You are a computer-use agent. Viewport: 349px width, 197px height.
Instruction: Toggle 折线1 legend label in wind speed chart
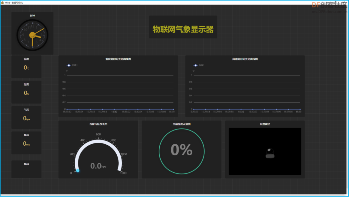[201, 65]
